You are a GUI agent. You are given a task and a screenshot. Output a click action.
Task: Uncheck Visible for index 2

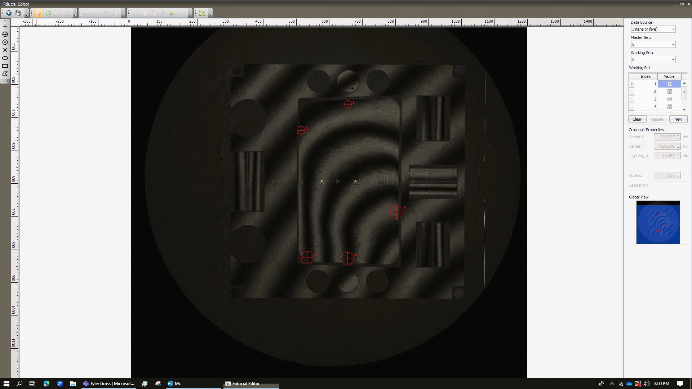coord(669,91)
